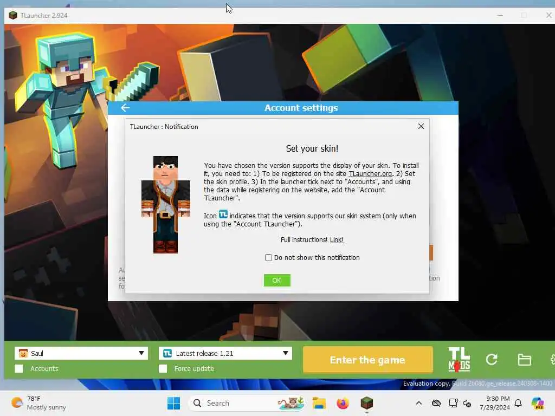
Task: Enable the Force update checkbox
Action: [x=163, y=368]
